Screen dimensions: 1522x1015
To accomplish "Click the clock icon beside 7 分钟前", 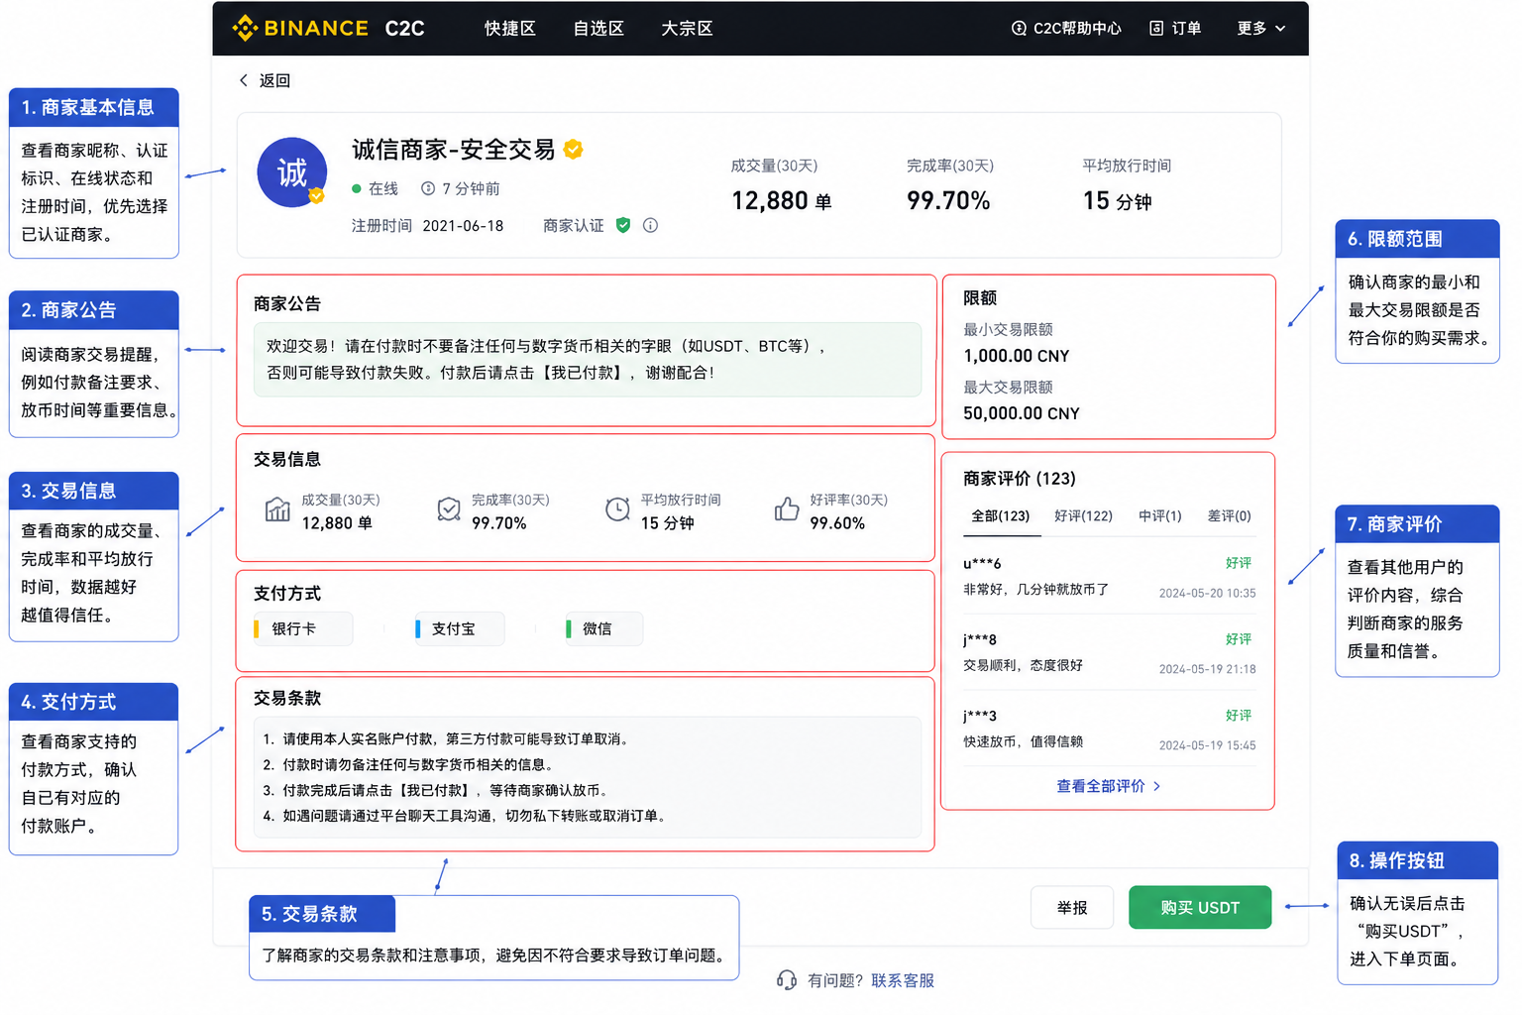I will coord(428,188).
